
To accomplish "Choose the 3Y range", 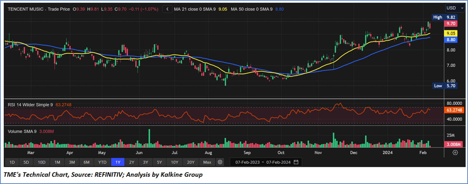I will (x=145, y=162).
